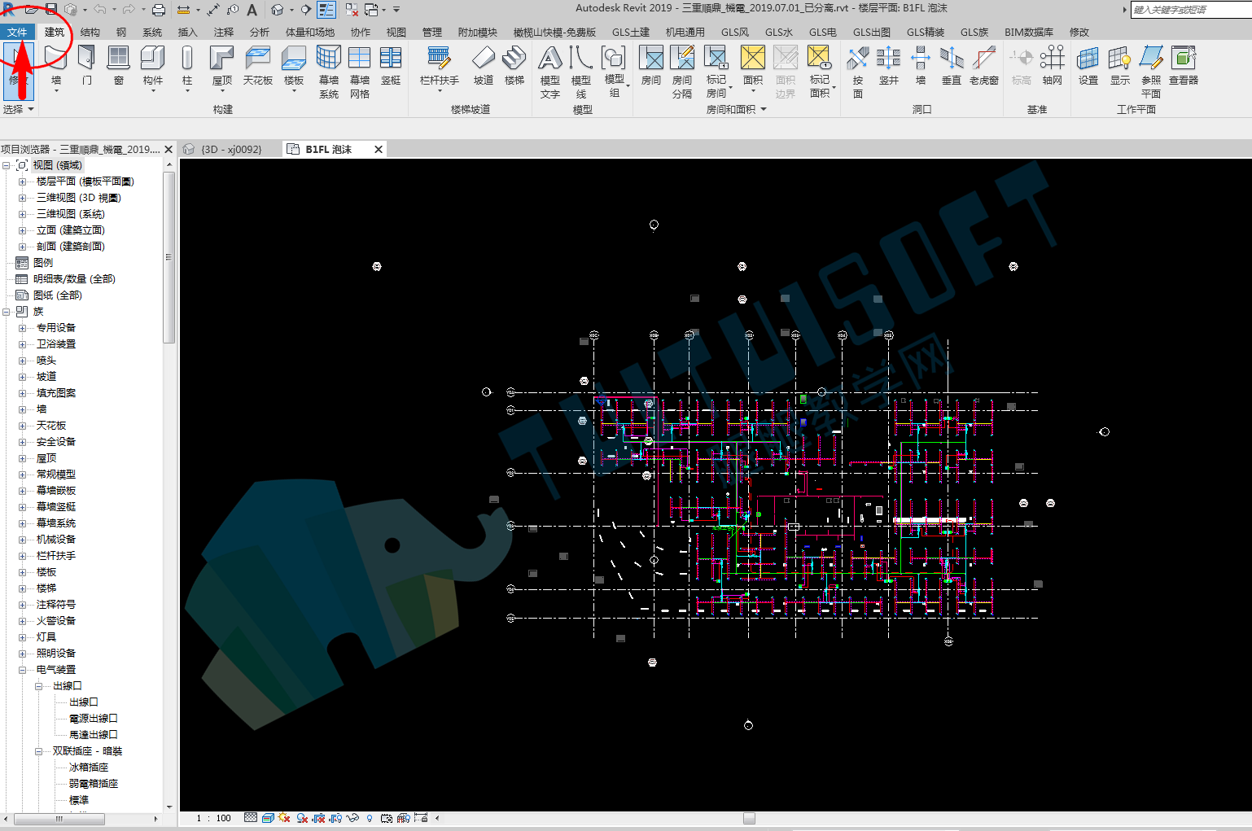Click the drawing area horizontal scrollbar thumb
The width and height of the screenshot is (1252, 831).
(x=749, y=818)
